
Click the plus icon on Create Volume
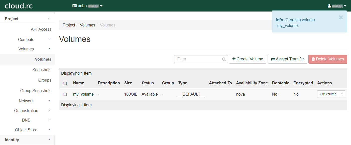(234, 59)
